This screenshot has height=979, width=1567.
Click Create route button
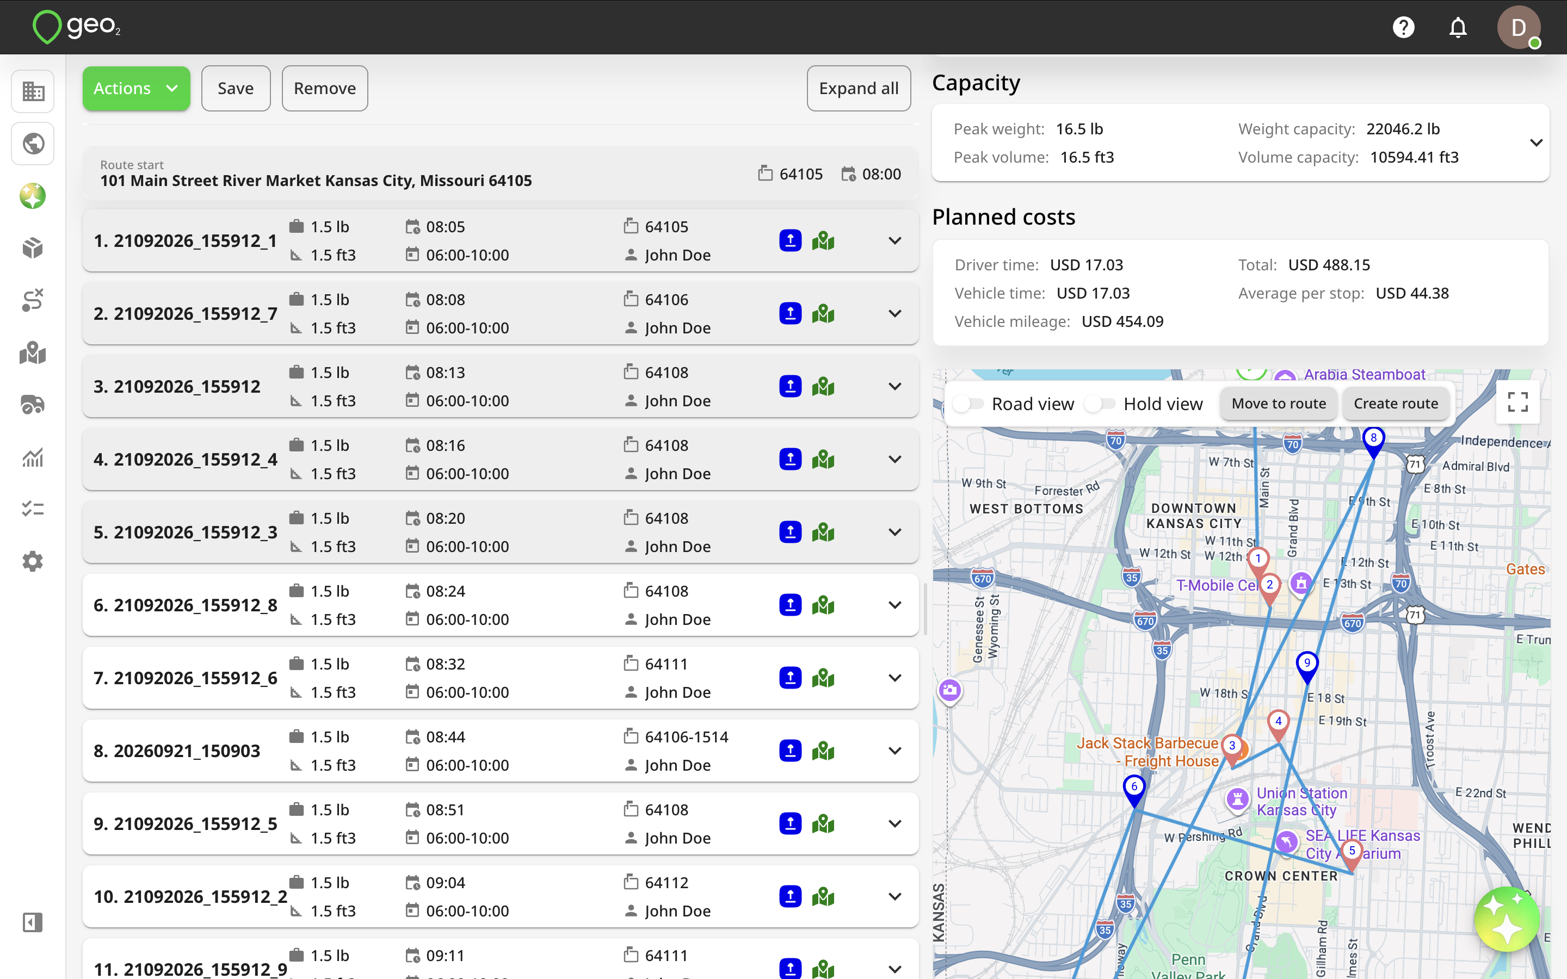pyautogui.click(x=1396, y=404)
